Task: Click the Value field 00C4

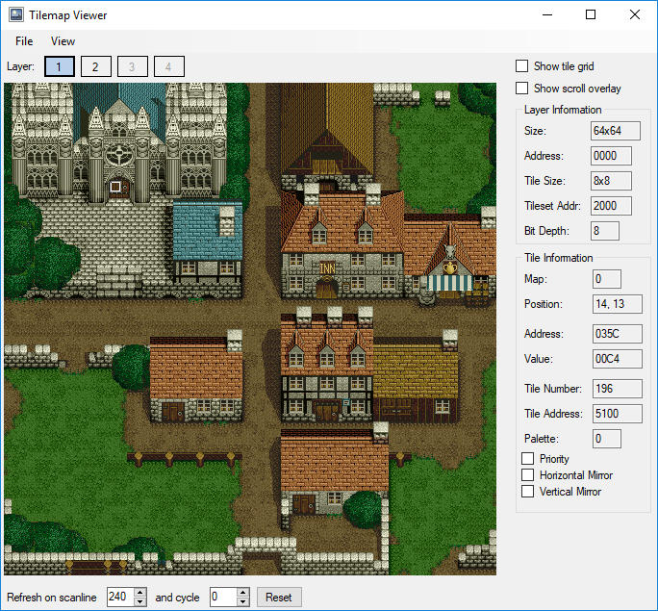Action: [x=618, y=359]
